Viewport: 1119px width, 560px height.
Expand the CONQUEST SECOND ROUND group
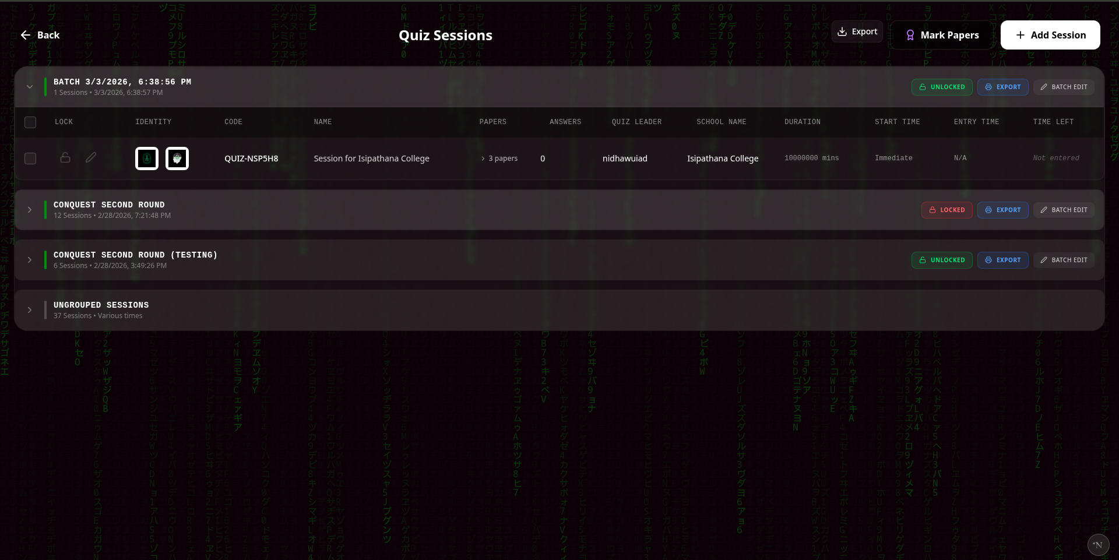[30, 210]
